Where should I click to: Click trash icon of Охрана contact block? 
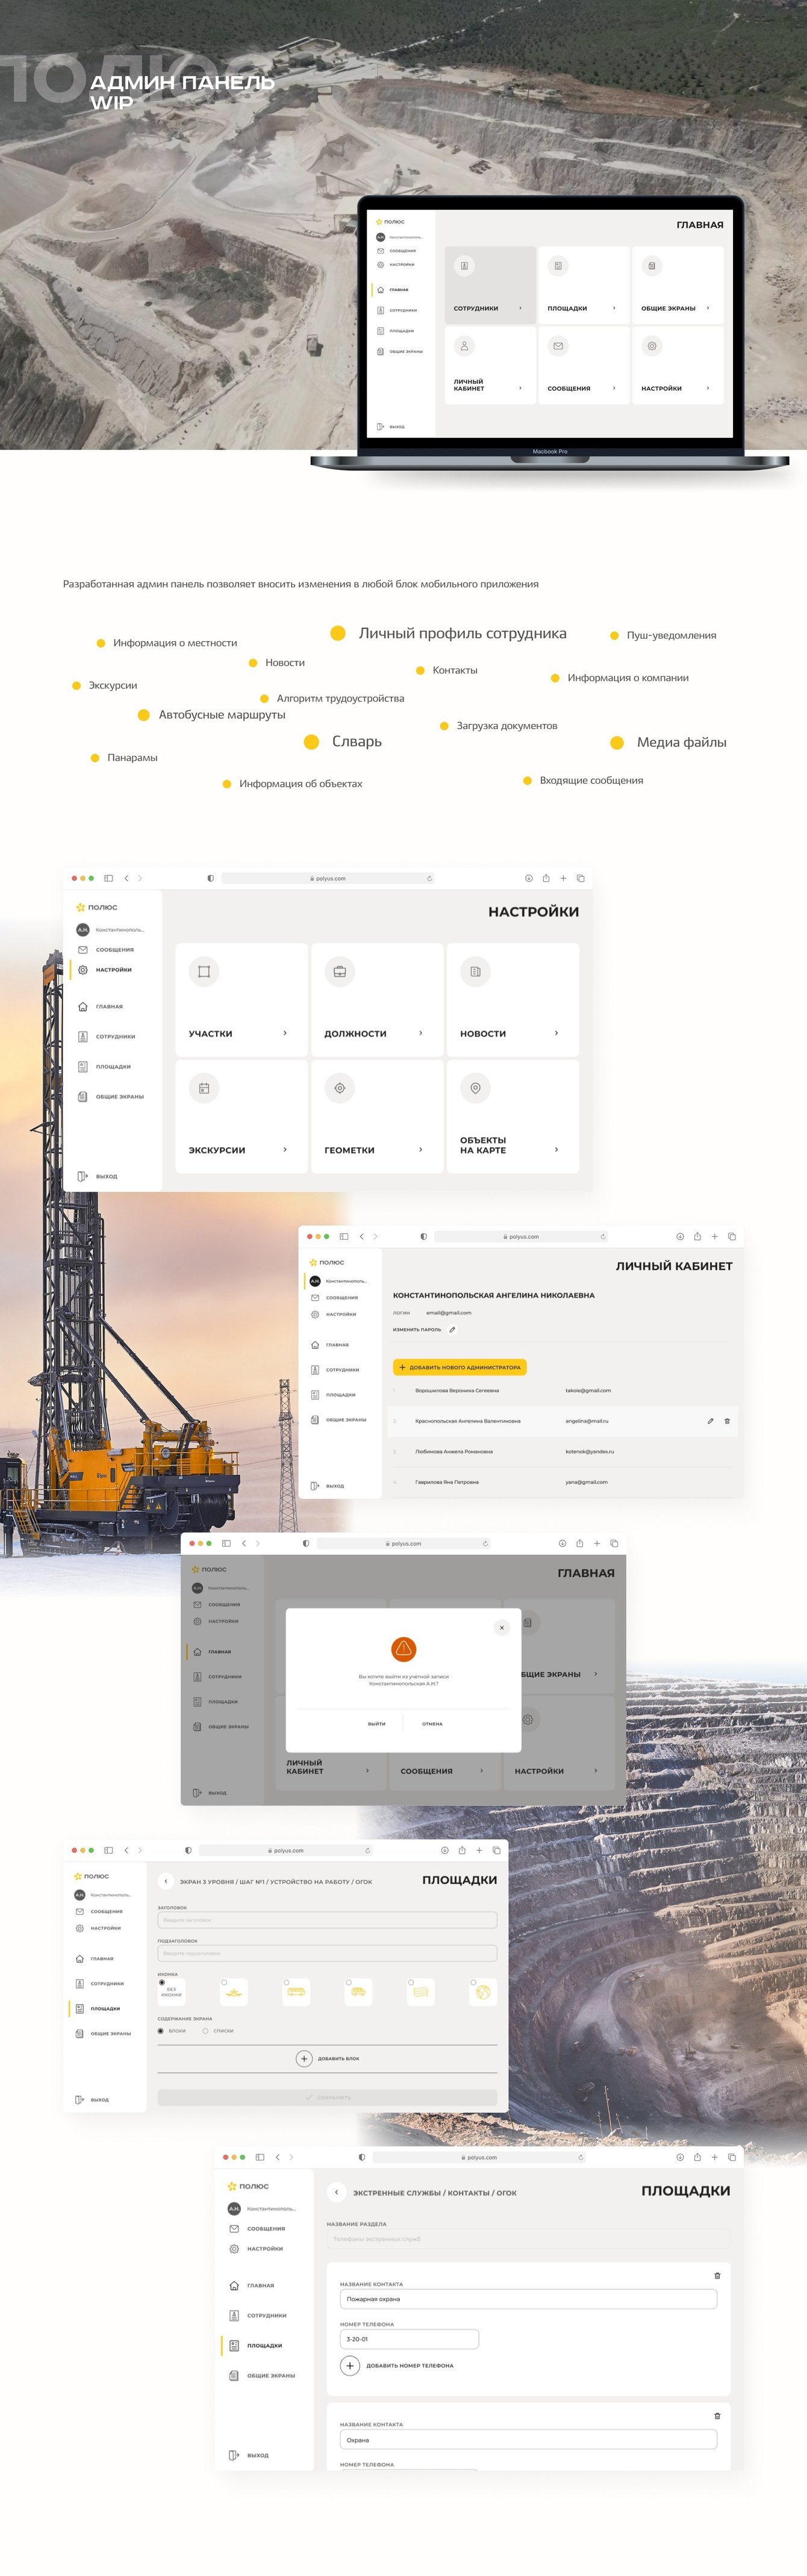point(717,2416)
